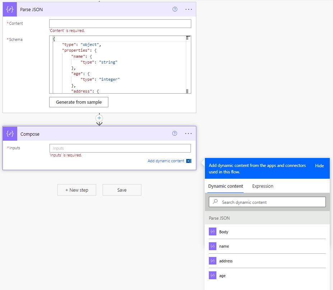Image resolution: width=333 pixels, height=290 pixels.
Task: Click the Parse JSON title text
Action: [x=31, y=10]
